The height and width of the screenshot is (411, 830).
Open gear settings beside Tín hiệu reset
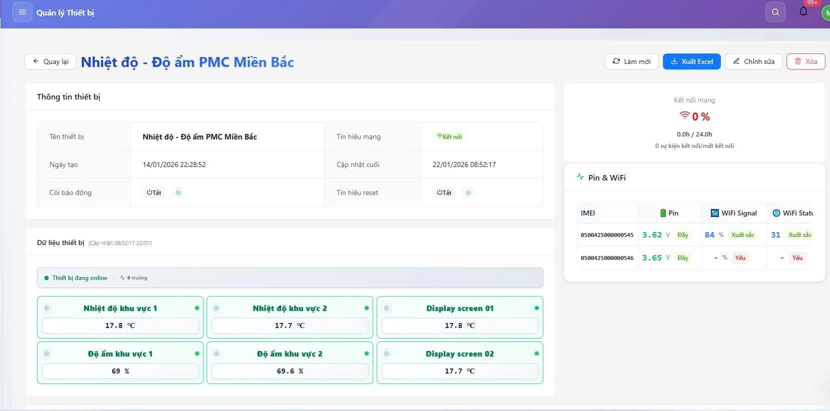[x=468, y=192]
